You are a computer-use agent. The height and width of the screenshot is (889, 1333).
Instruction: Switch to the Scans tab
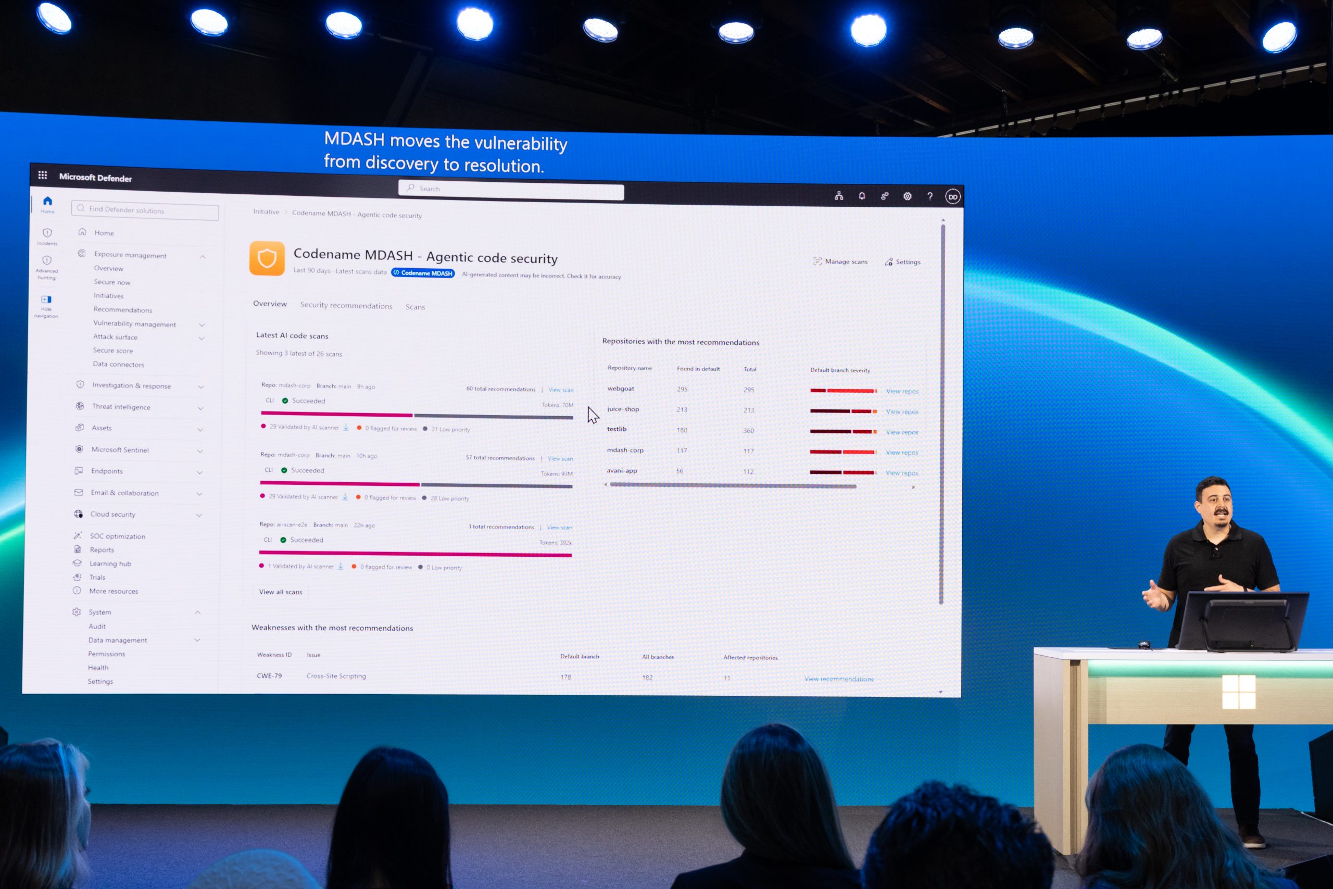click(416, 307)
